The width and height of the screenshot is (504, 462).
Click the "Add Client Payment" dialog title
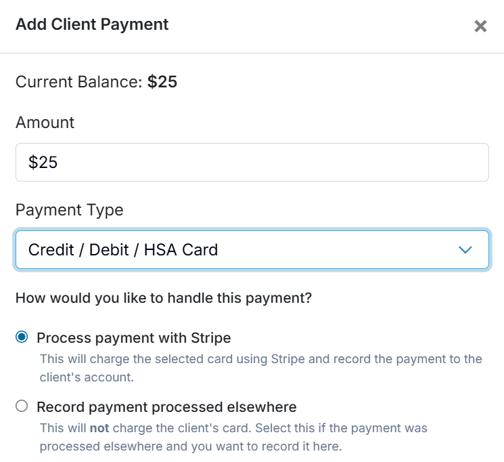[x=92, y=24]
